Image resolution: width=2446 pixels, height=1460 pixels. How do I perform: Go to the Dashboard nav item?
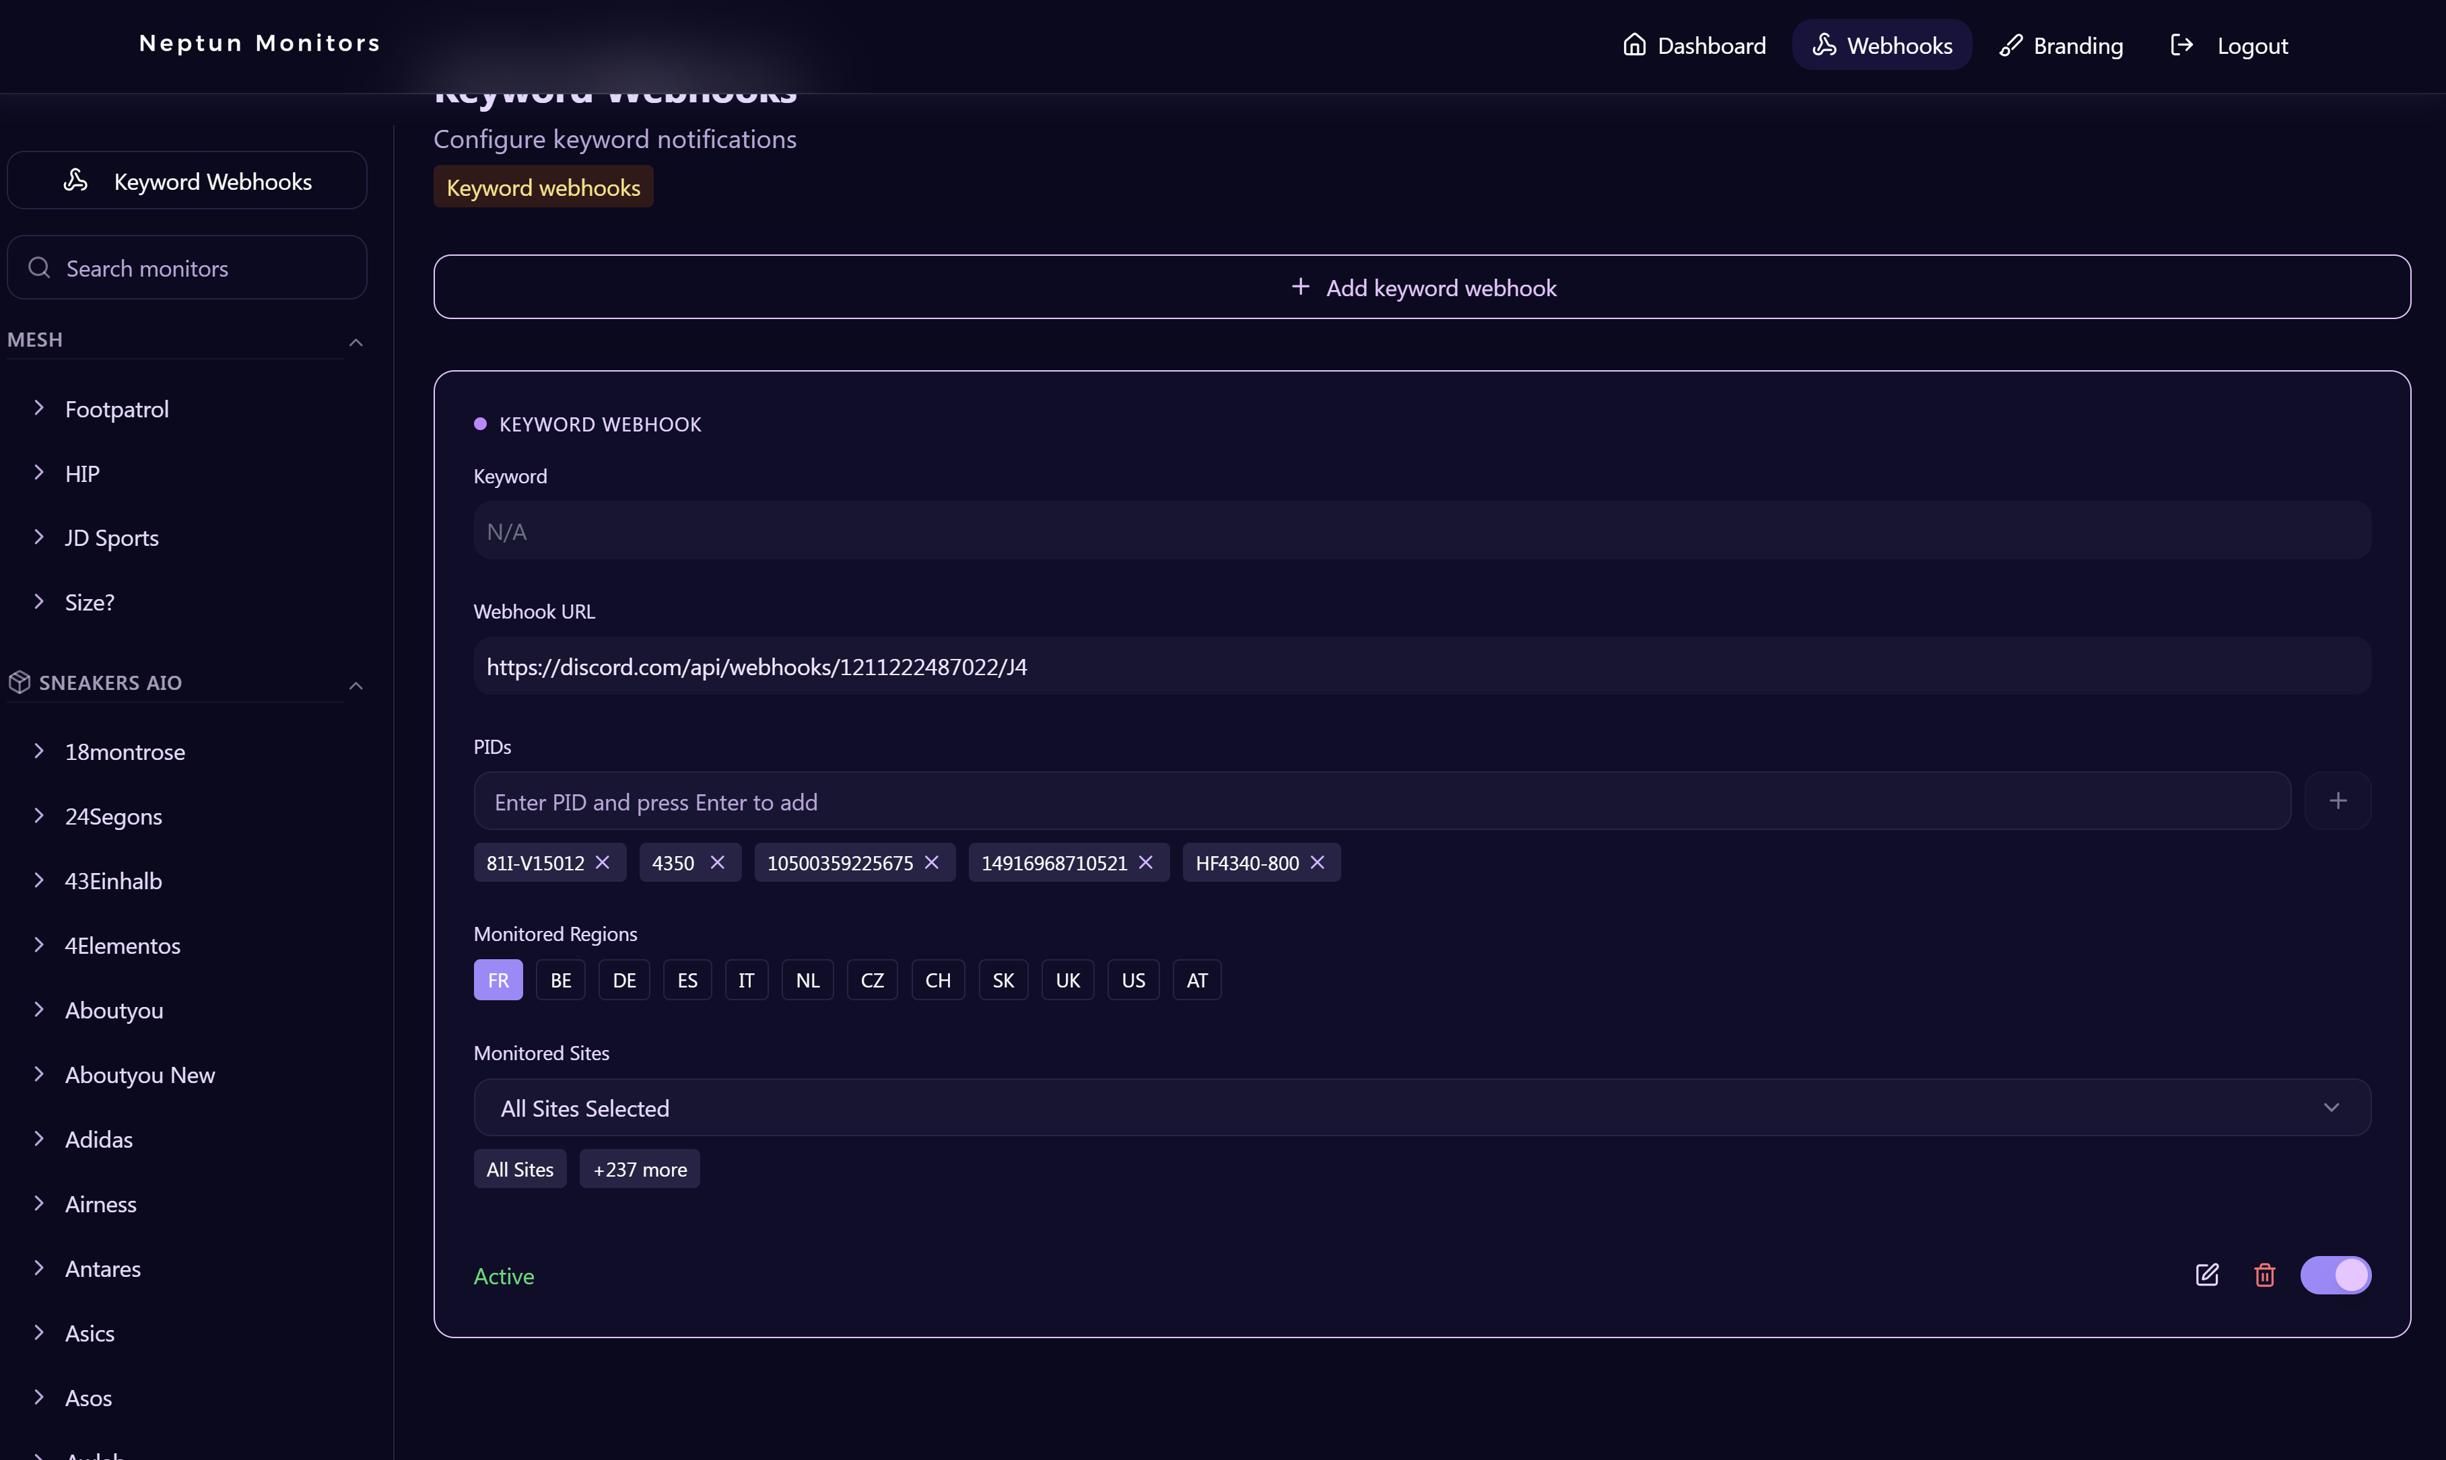(1695, 45)
